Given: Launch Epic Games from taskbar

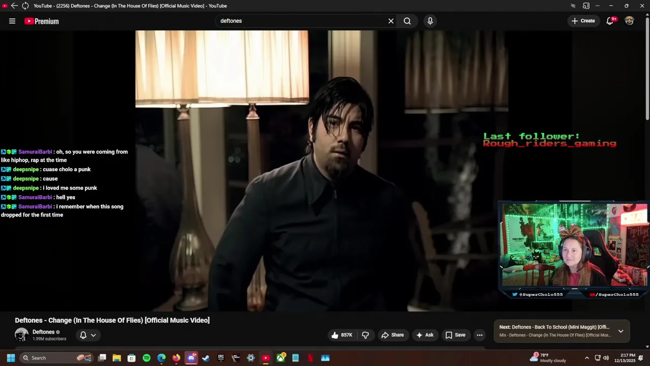Looking at the screenshot, I should pyautogui.click(x=221, y=358).
